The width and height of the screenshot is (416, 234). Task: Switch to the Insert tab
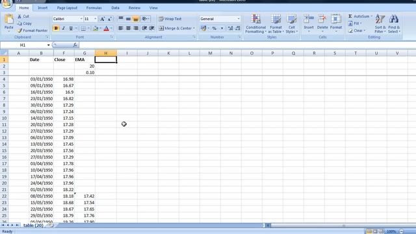pos(42,8)
